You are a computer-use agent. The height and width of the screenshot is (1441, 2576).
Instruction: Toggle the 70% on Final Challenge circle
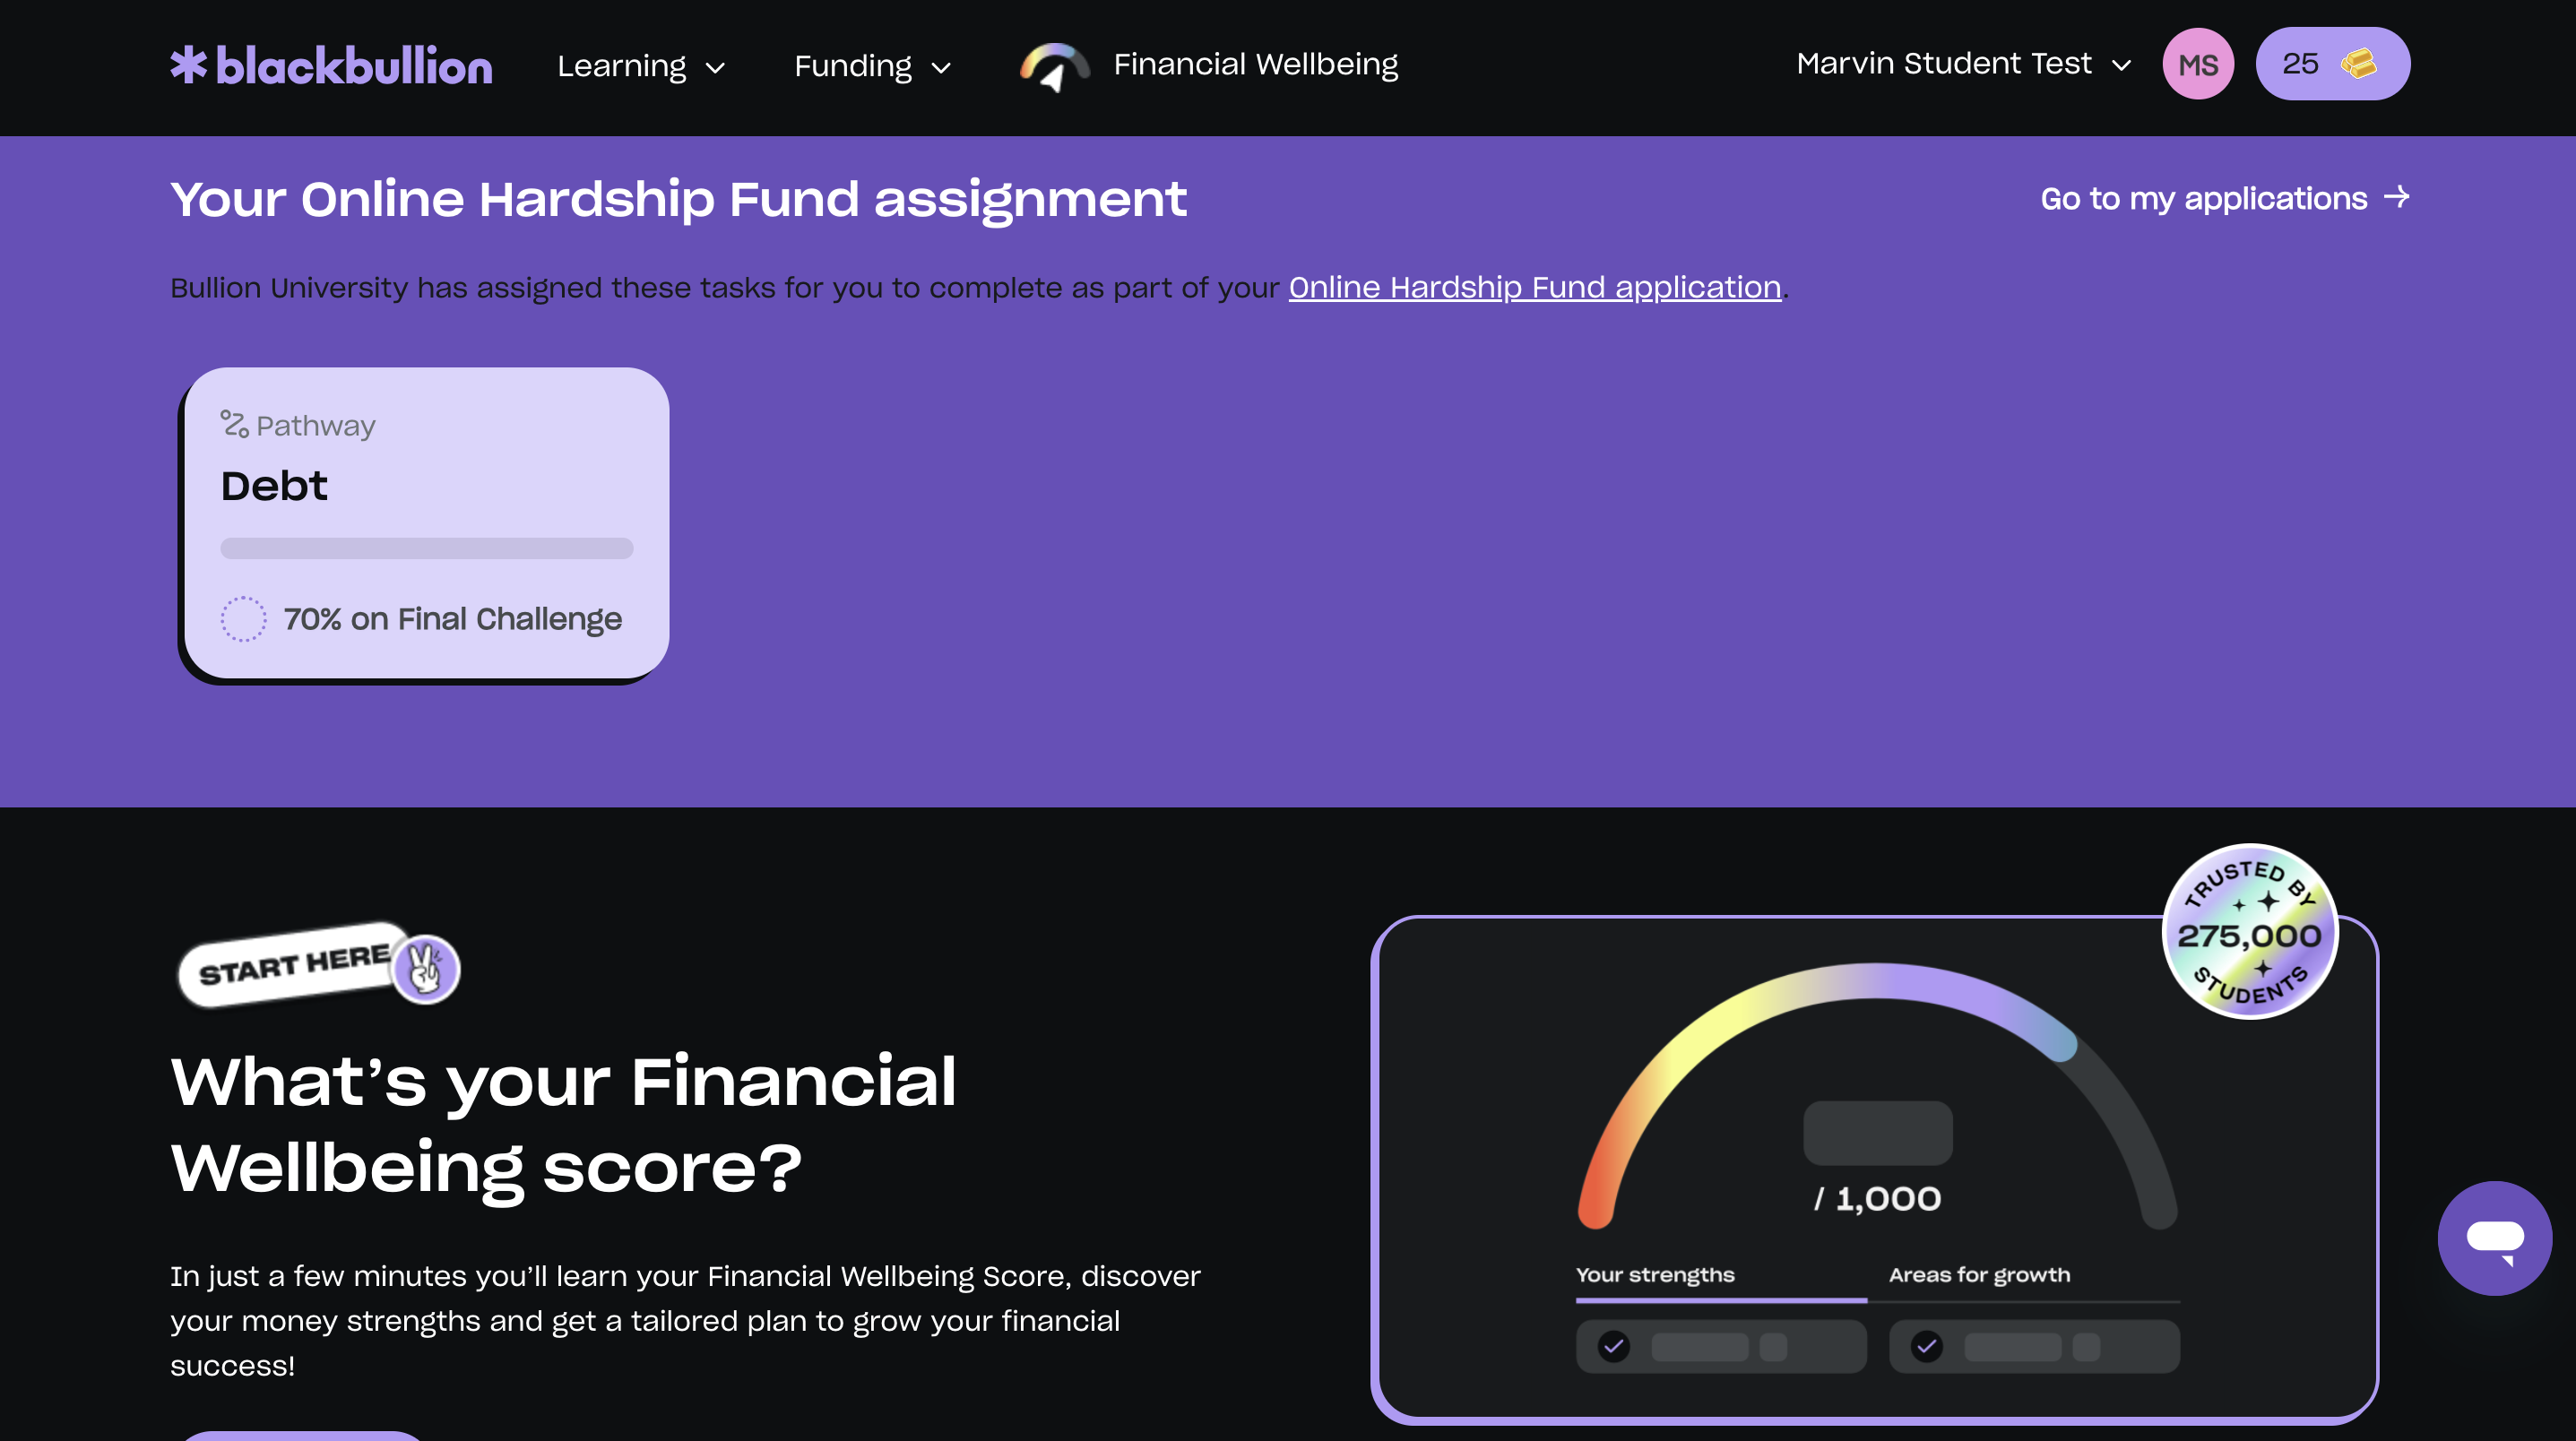[243, 619]
